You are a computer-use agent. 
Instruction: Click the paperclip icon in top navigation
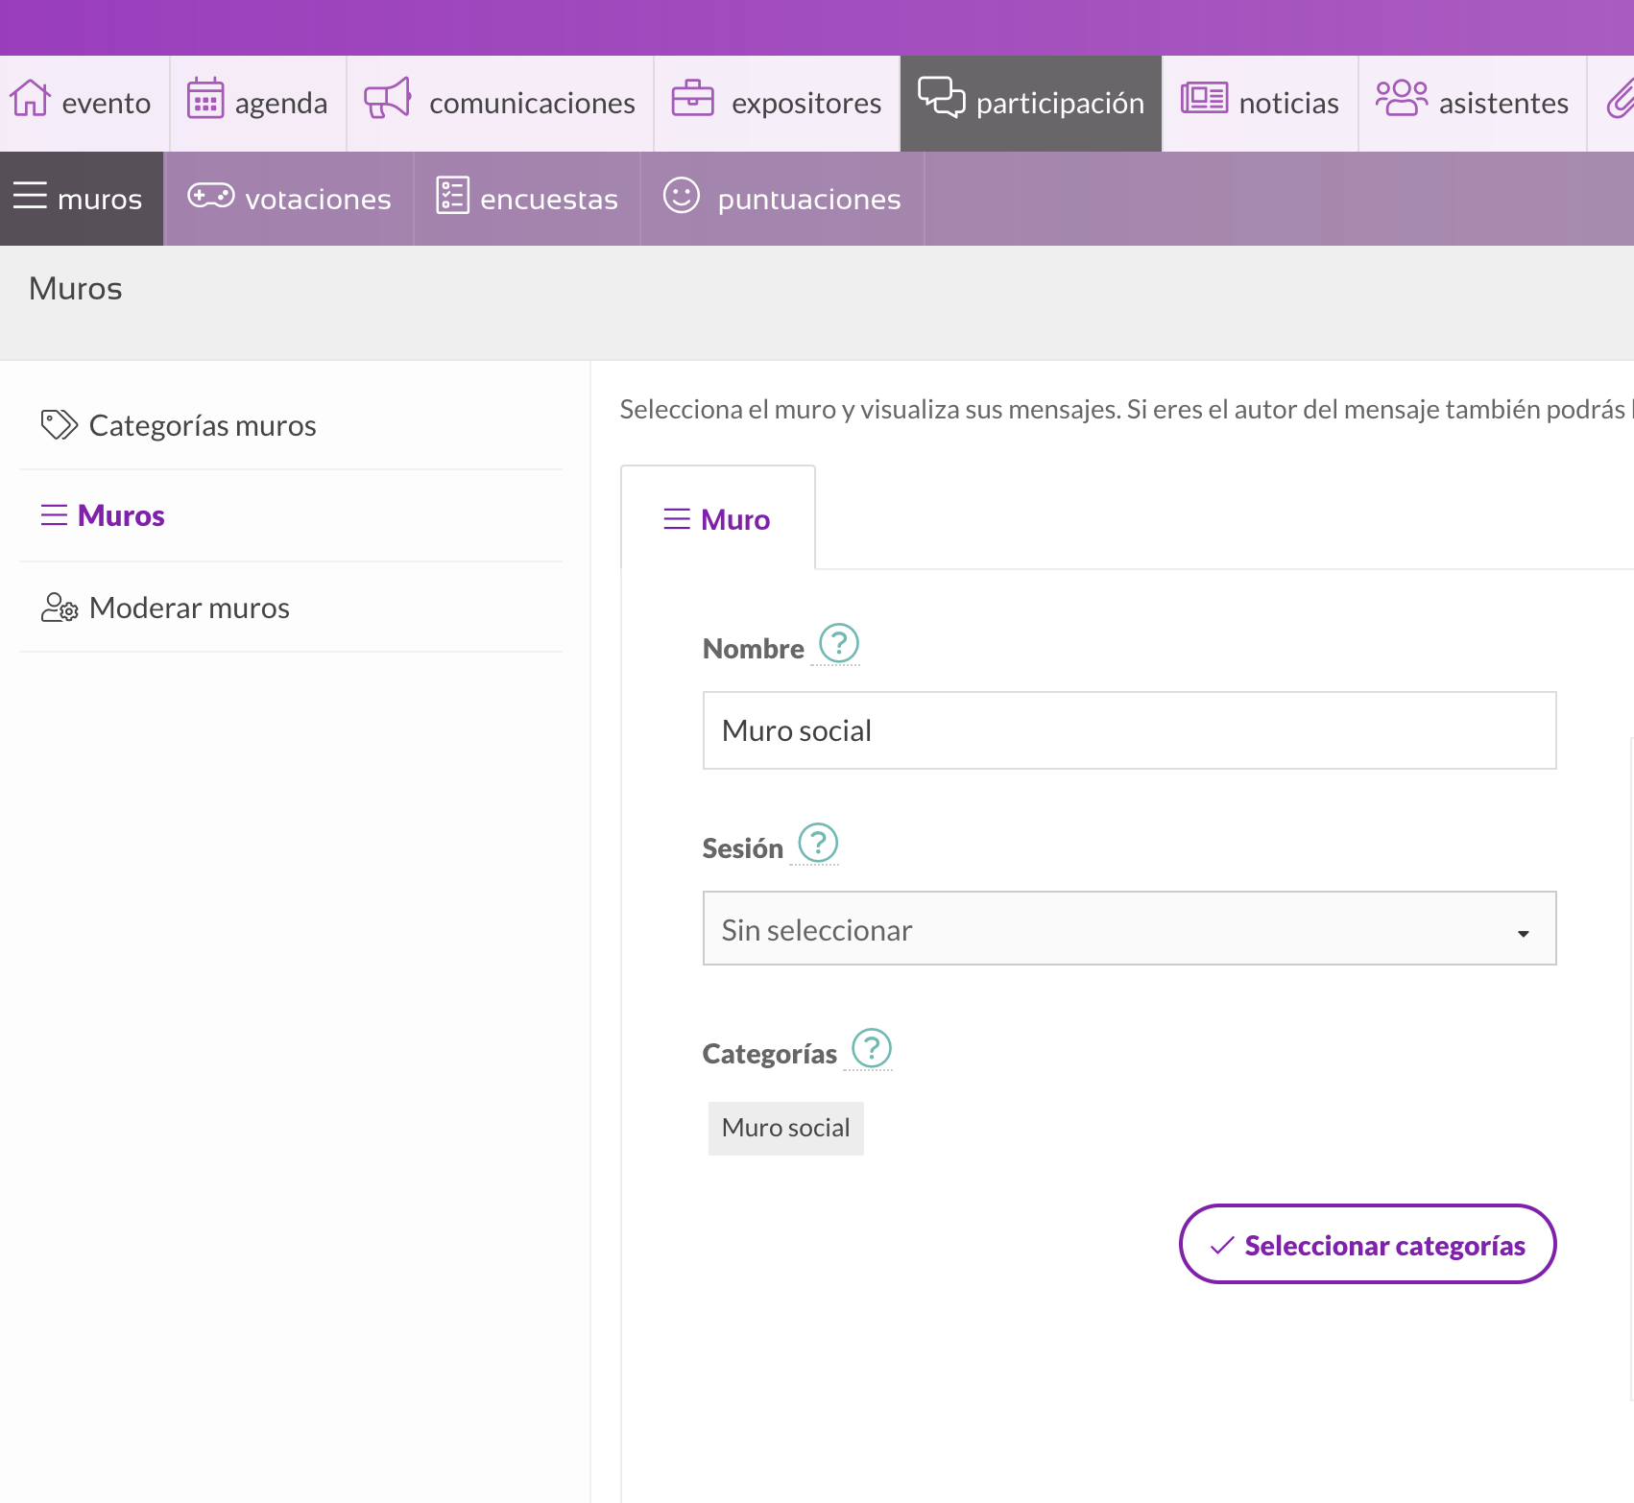point(1622,99)
